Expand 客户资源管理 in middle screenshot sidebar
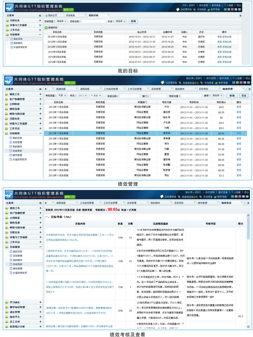The height and width of the screenshot is (337, 253). pyautogui.click(x=40, y=99)
